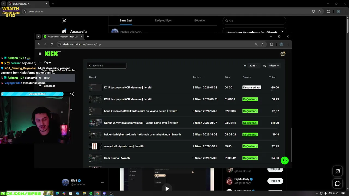Open the messages bubble on X page

338,183
